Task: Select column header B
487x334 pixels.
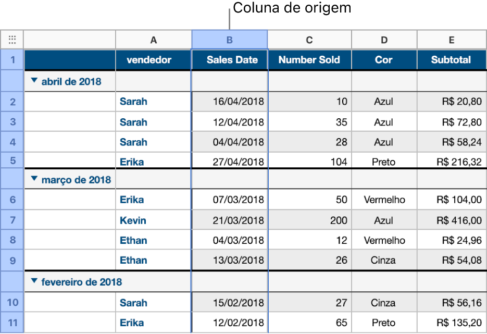Action: [229, 39]
